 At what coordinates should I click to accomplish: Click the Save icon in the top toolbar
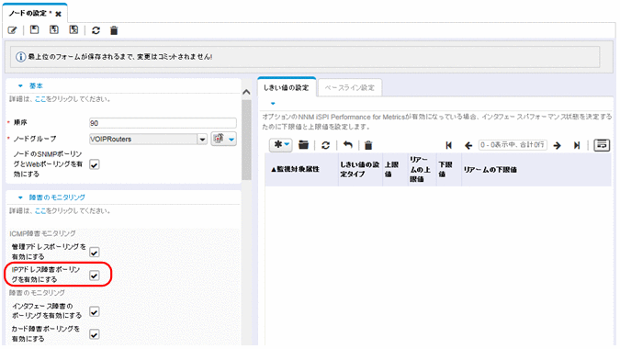pos(34,30)
